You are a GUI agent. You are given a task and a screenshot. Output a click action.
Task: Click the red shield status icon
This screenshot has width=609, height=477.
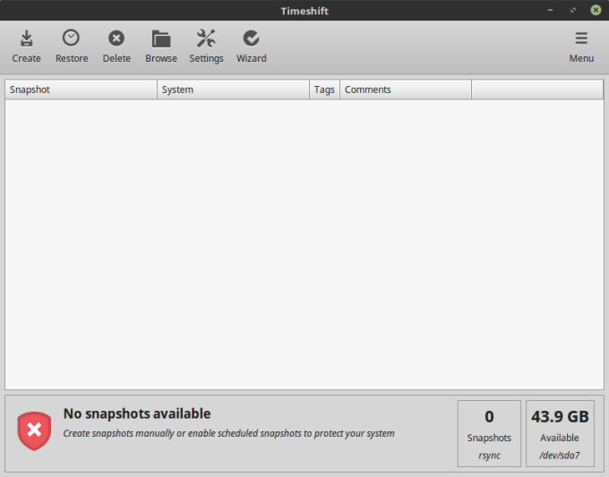click(x=34, y=431)
